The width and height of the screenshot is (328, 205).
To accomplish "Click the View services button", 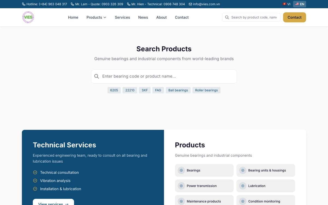I will pyautogui.click(x=53, y=202).
